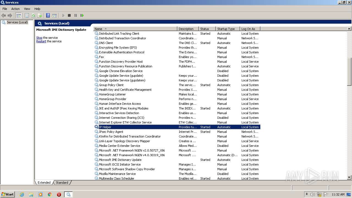The width and height of the screenshot is (352, 198).
Task: Open Google Chrome from taskbar
Action: 50,194
